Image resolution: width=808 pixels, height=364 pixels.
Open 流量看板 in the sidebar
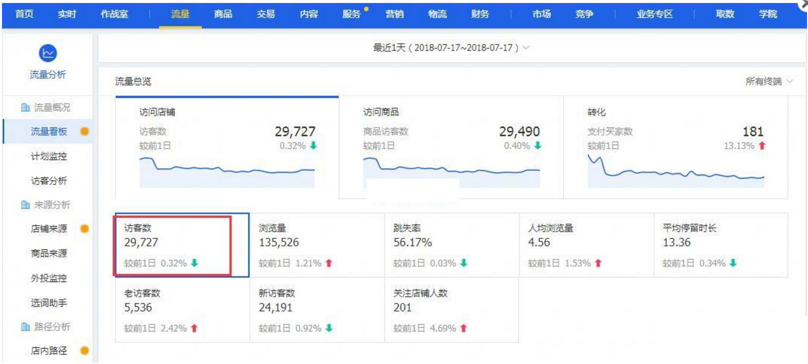[49, 132]
